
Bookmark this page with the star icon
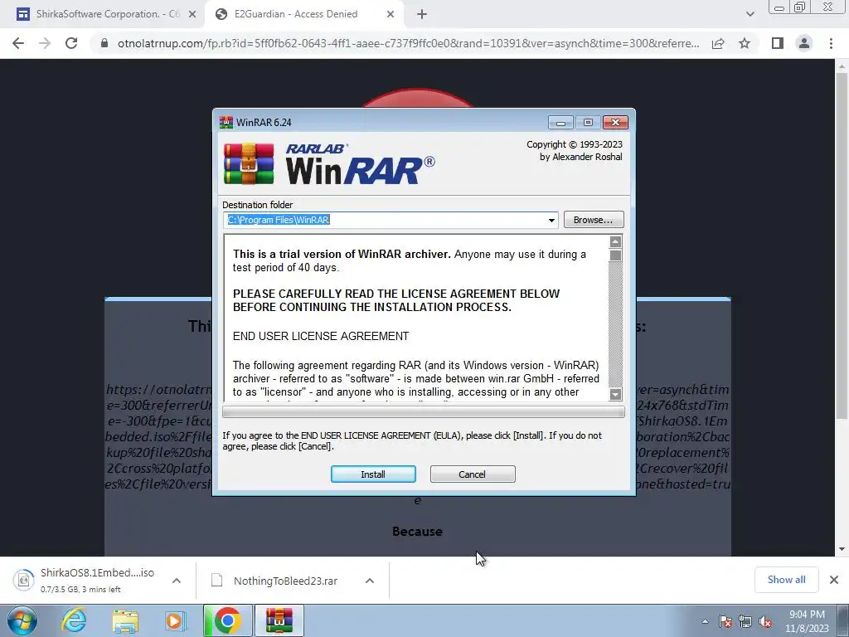point(745,43)
